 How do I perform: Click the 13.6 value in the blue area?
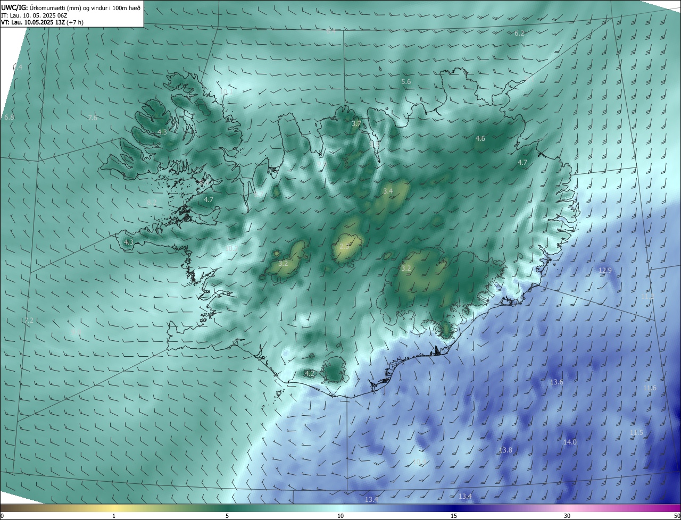coord(557,382)
